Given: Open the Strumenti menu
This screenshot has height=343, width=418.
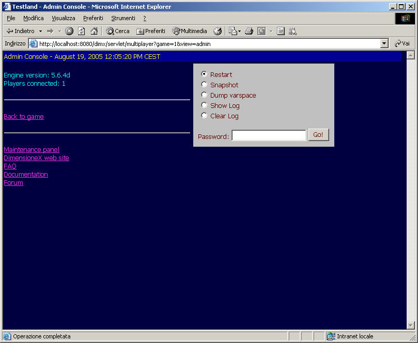Looking at the screenshot, I should [123, 18].
